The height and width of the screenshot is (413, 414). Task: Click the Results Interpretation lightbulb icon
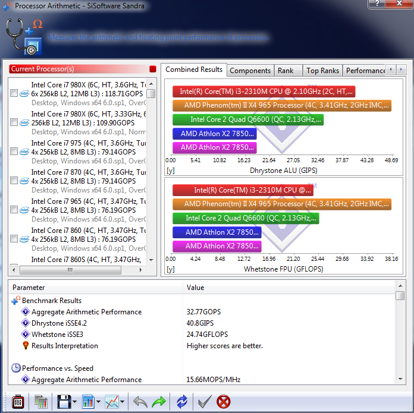point(26,345)
